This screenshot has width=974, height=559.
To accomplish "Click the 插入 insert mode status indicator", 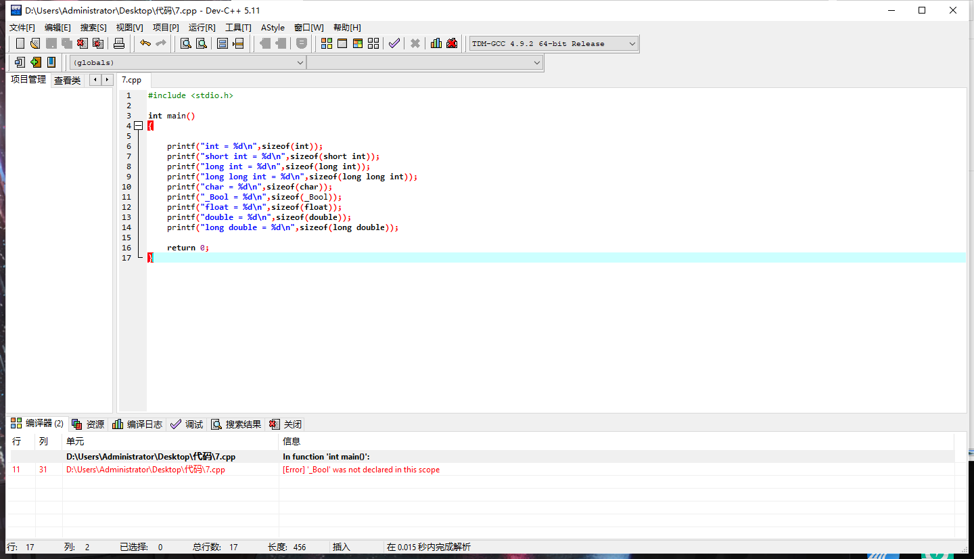I will pyautogui.click(x=342, y=547).
